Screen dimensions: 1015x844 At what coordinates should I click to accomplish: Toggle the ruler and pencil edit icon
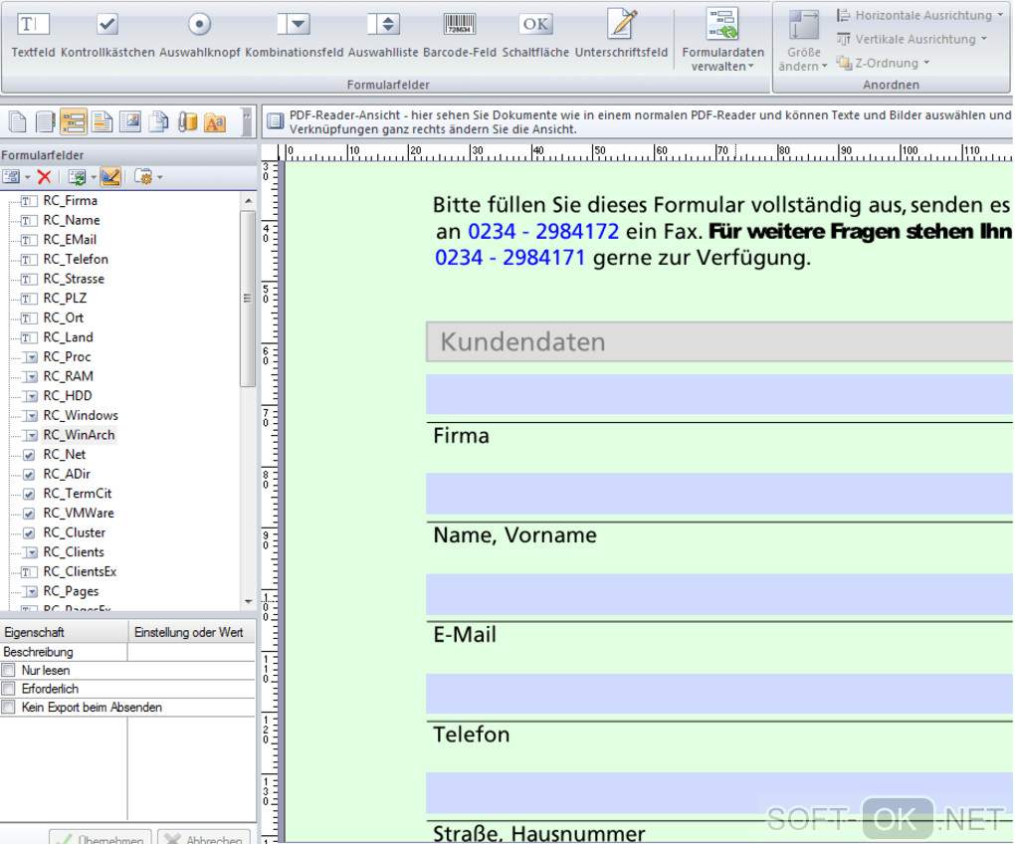coord(110,177)
